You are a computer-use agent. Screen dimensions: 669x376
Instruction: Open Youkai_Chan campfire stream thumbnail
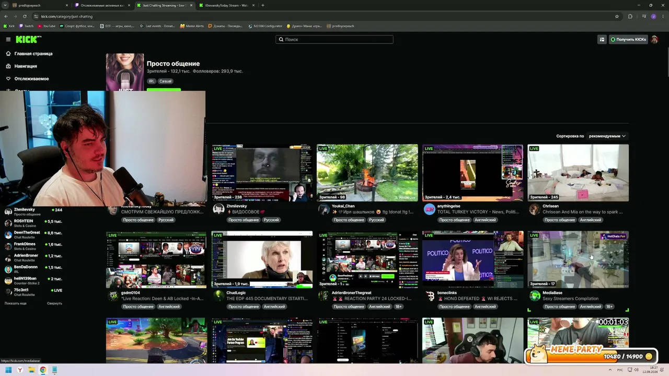point(367,173)
